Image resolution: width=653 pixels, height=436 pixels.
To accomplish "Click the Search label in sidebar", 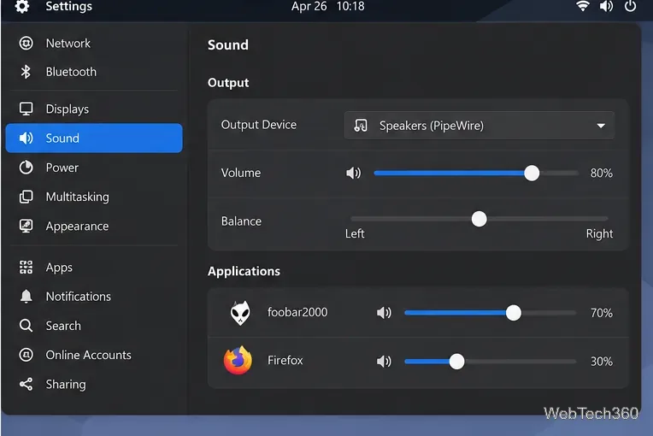I will point(63,326).
